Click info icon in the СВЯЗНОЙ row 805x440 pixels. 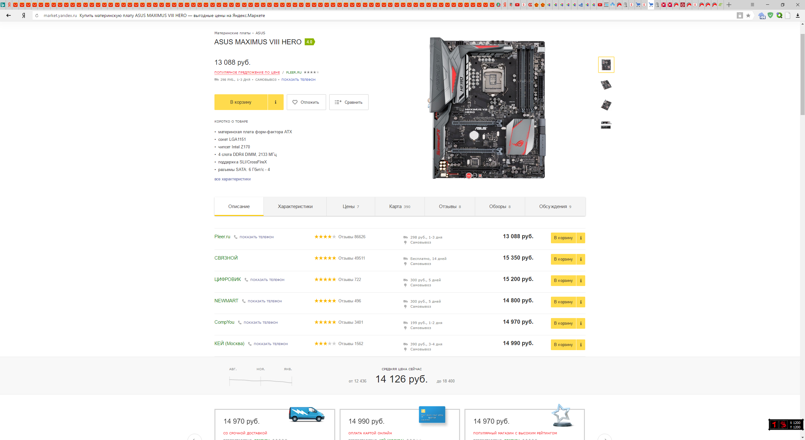(580, 259)
